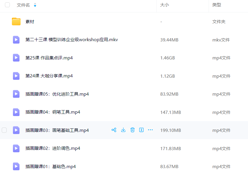Open the 素材 folder name
The height and width of the screenshot is (171, 248).
tap(30, 22)
